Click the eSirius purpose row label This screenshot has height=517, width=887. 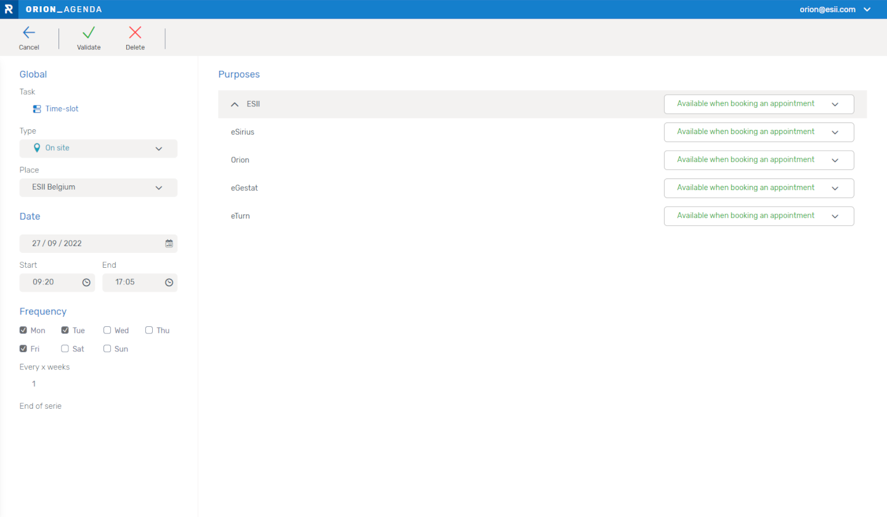point(243,132)
